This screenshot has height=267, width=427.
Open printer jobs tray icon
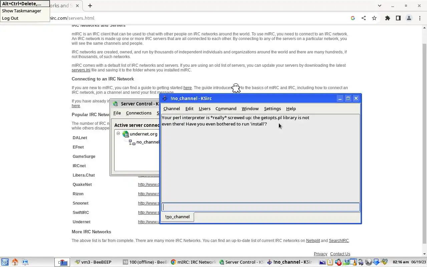361,262
